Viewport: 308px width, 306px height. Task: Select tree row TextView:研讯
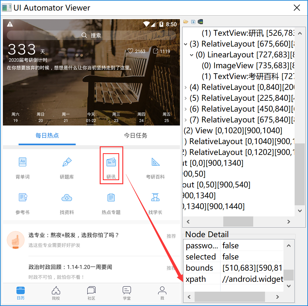tap(248, 33)
